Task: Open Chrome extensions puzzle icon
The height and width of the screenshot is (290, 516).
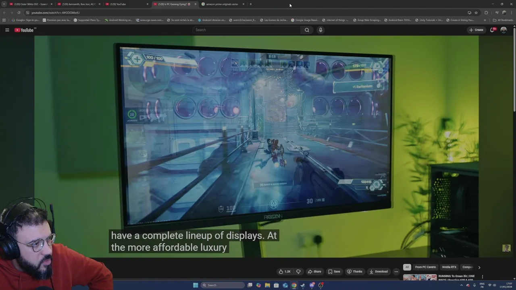Action: point(486,12)
